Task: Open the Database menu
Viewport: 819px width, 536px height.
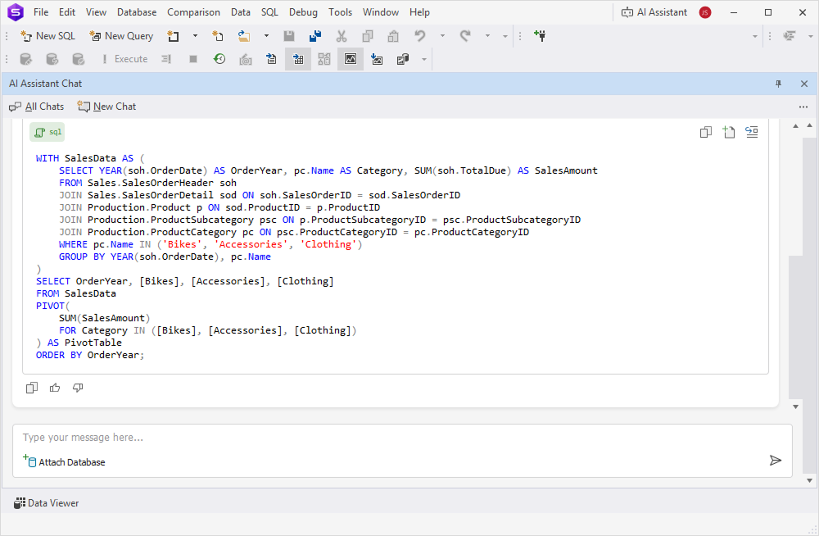Action: tap(137, 12)
